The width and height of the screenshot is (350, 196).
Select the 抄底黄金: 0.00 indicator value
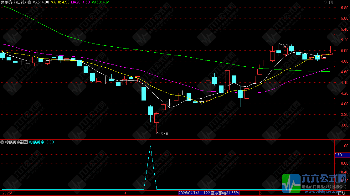click(x=42, y=142)
